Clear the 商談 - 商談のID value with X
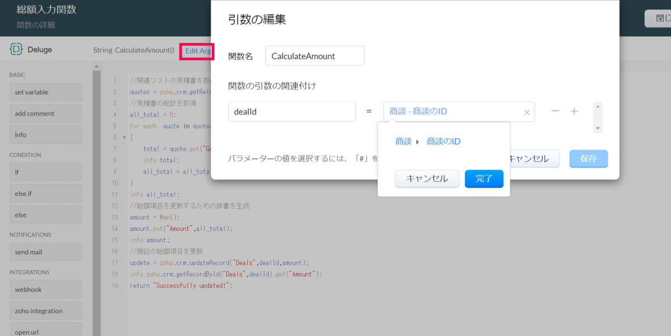Image resolution: width=671 pixels, height=336 pixels. click(527, 112)
